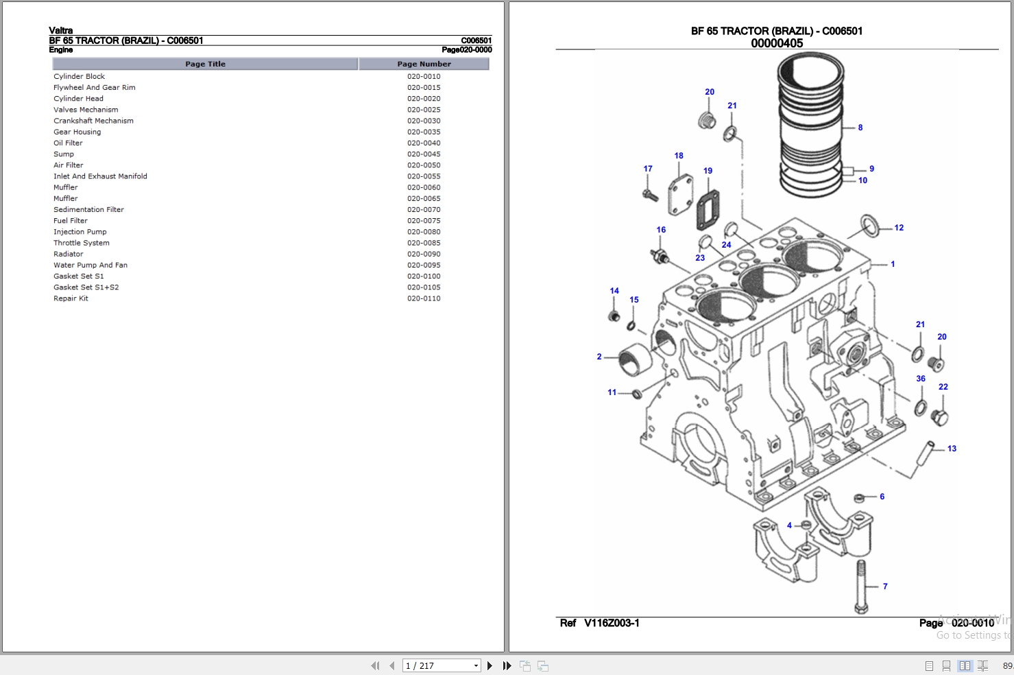Screen dimensions: 1014x675
Task: Open the Gasket Set S1+S2 page
Action: tap(86, 287)
